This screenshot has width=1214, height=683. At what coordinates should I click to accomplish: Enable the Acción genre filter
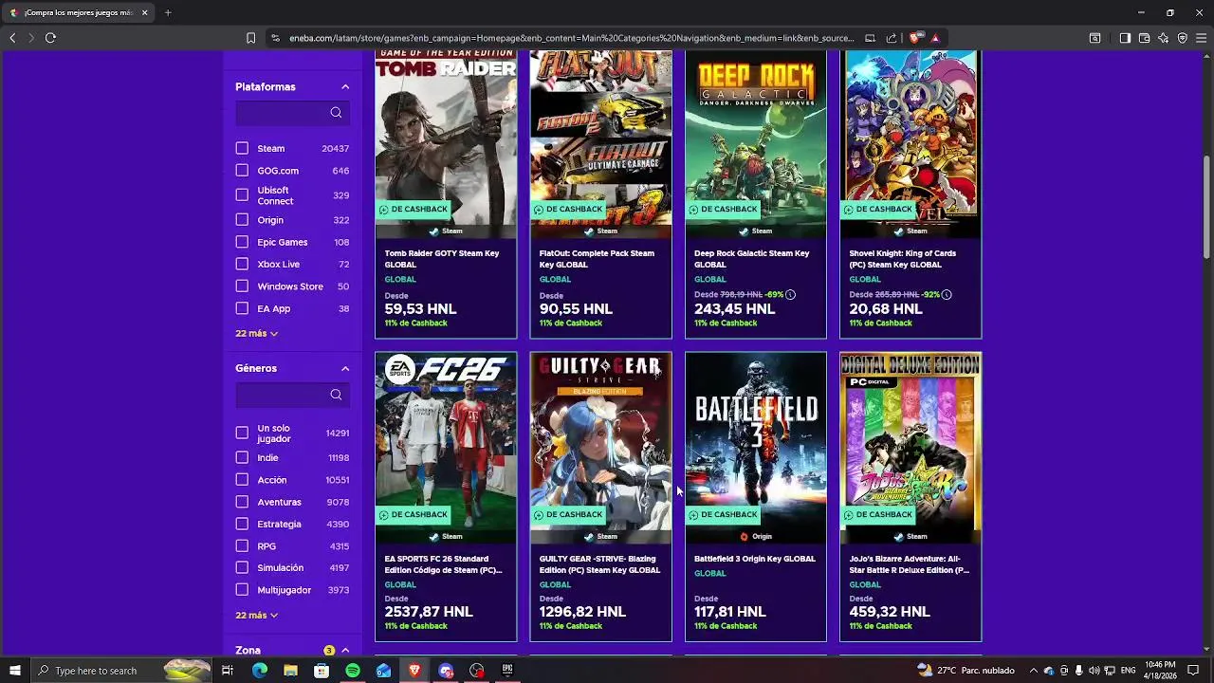click(x=242, y=480)
